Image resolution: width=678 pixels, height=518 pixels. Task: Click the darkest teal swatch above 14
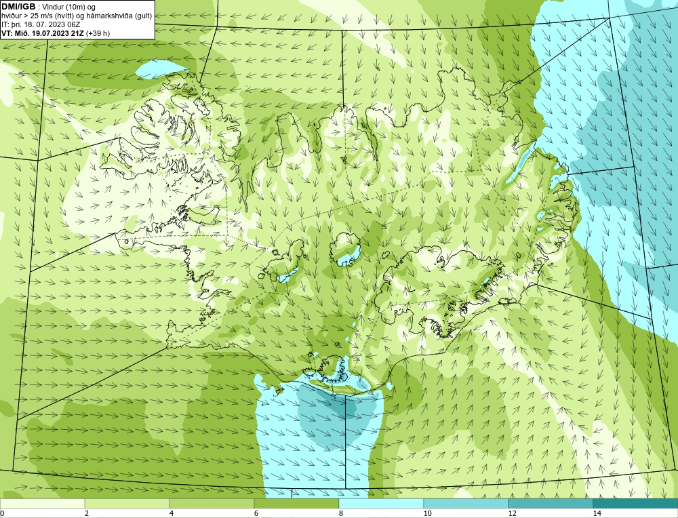636,503
